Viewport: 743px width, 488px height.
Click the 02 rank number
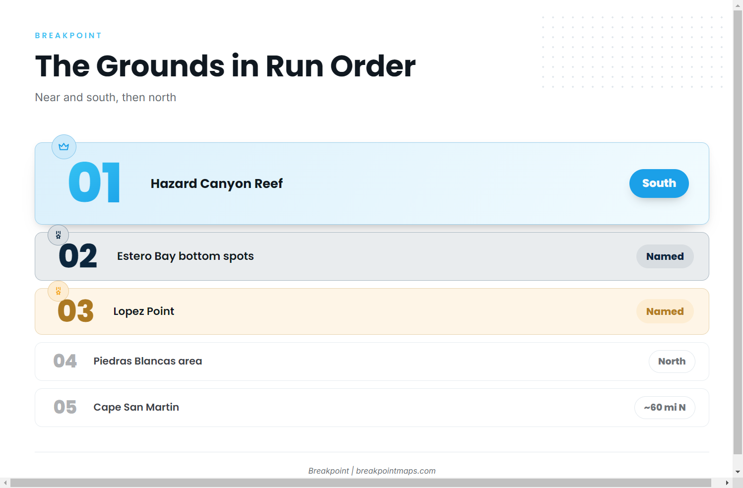pos(78,256)
